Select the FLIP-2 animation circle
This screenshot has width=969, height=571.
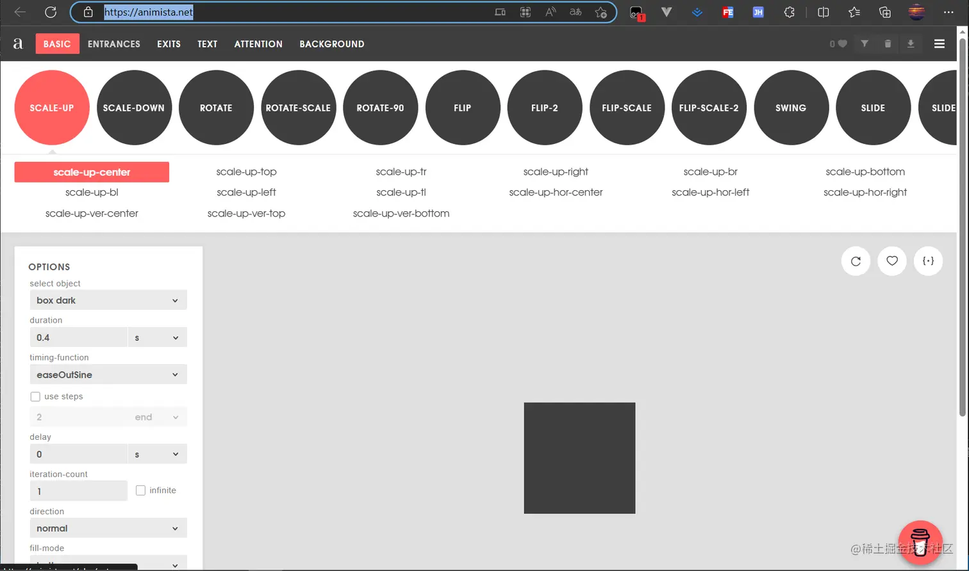(x=545, y=108)
